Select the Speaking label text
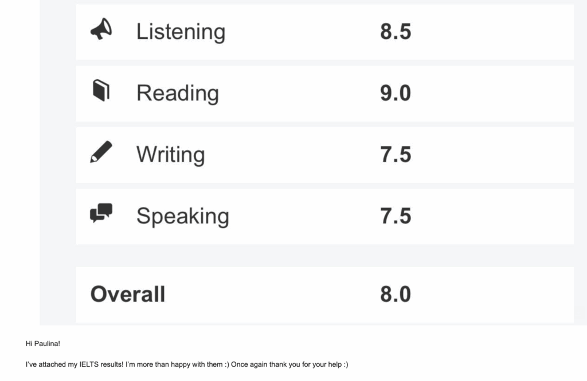587x381 pixels. point(182,216)
